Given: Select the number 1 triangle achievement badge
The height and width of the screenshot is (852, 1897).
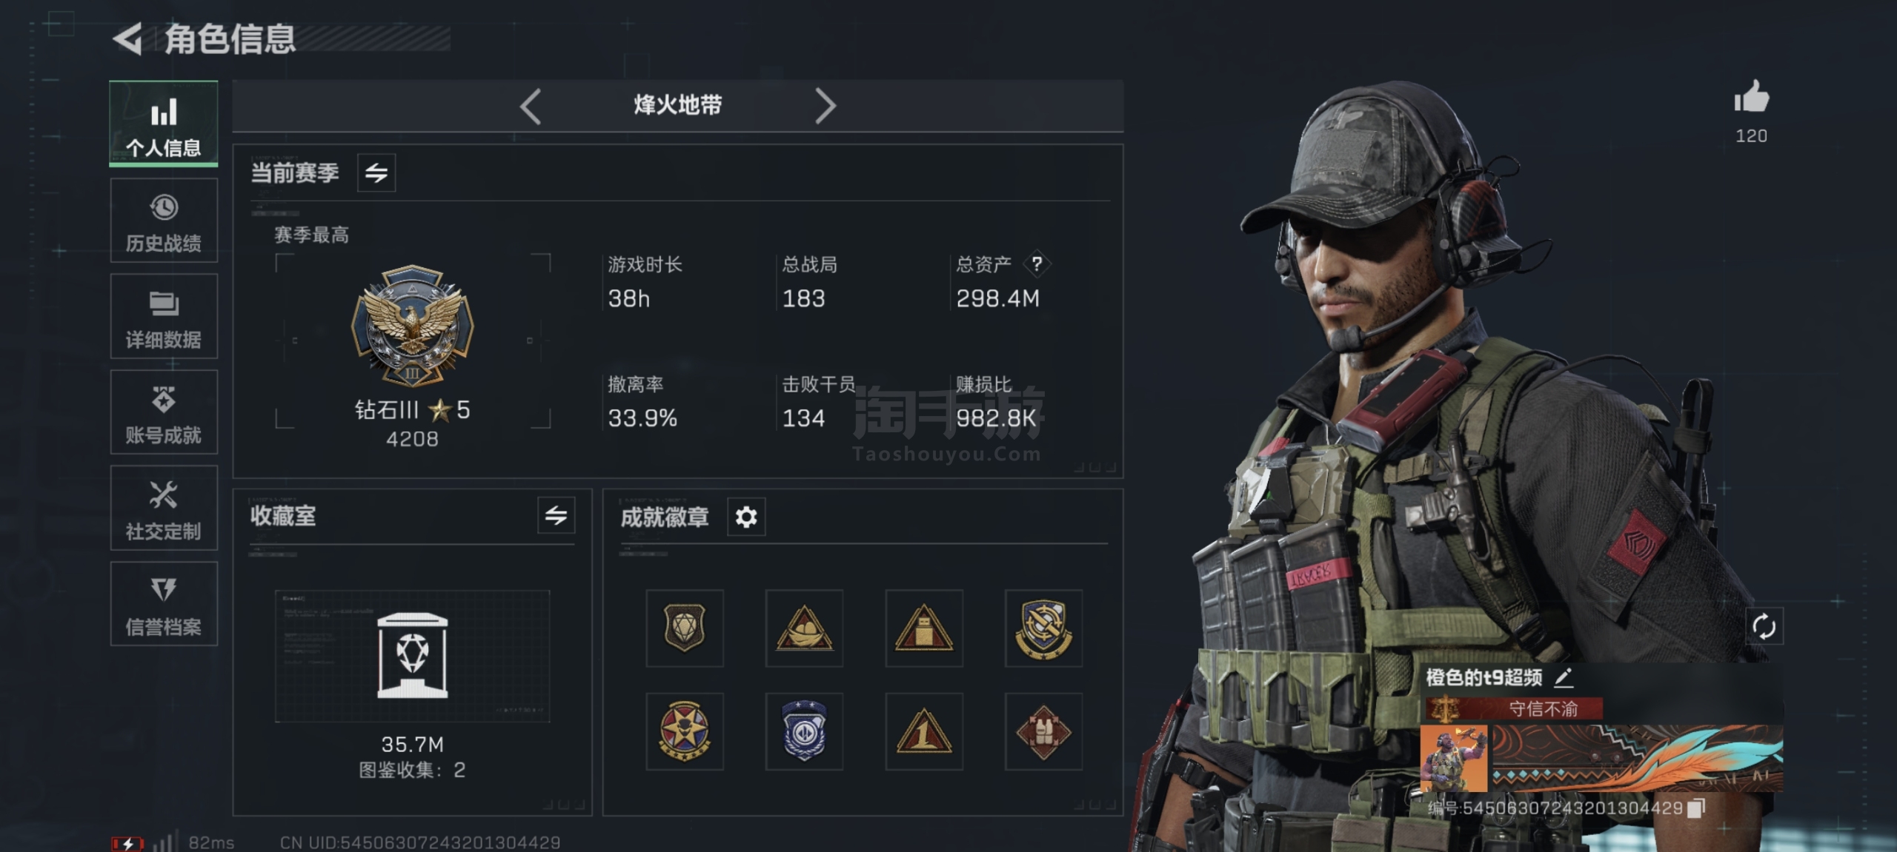Looking at the screenshot, I should point(924,732).
